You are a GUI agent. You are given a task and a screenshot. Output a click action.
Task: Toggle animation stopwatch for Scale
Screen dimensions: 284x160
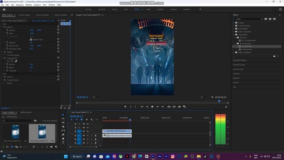pyautogui.click(x=7, y=33)
